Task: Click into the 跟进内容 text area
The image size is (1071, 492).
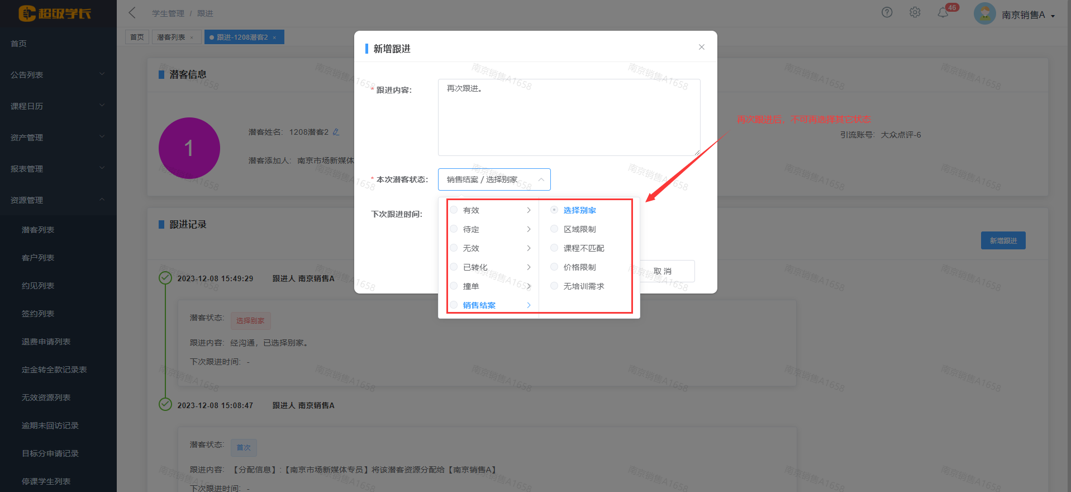Action: pyautogui.click(x=569, y=117)
